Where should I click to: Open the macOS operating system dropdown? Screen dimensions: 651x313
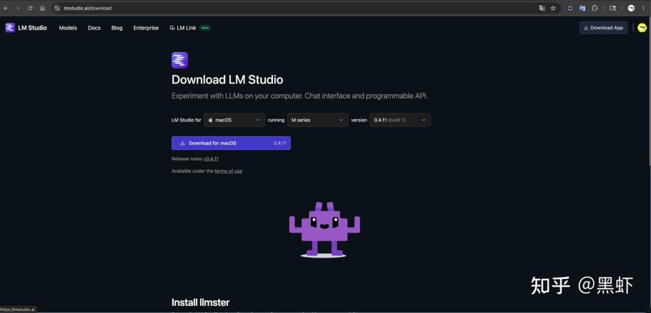tap(234, 120)
